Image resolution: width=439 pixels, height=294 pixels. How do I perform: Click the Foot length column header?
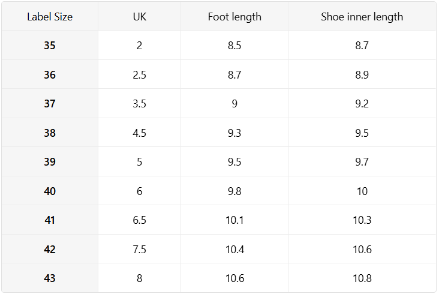(234, 17)
